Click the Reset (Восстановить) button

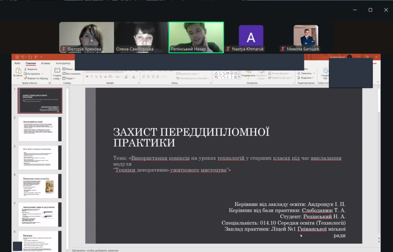click(x=72, y=73)
